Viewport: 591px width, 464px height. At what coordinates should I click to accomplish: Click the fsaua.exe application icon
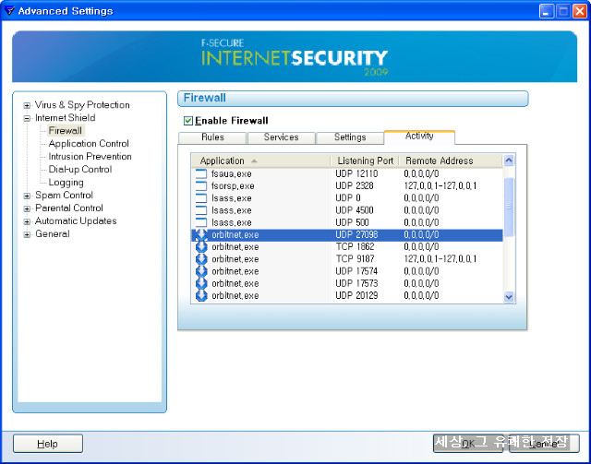coord(201,173)
